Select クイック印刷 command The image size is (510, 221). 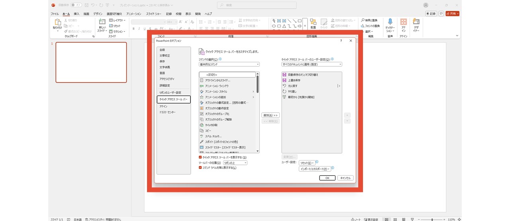tap(227, 125)
